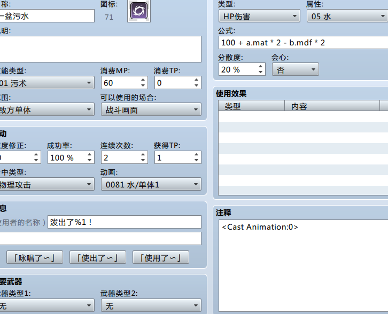Click the 注释 note text area
The width and height of the screenshot is (388, 314).
(x=304, y=265)
